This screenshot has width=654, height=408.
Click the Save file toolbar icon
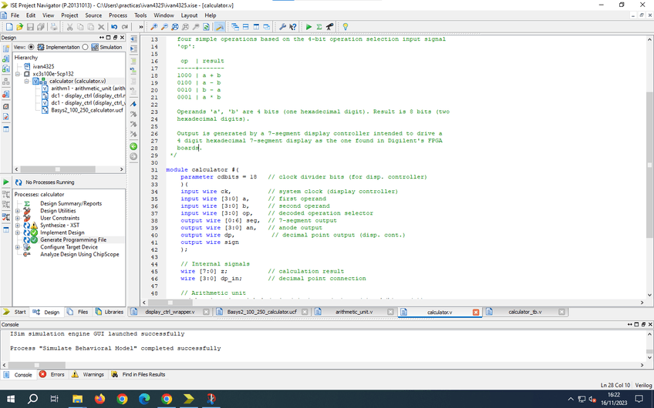pyautogui.click(x=30, y=27)
